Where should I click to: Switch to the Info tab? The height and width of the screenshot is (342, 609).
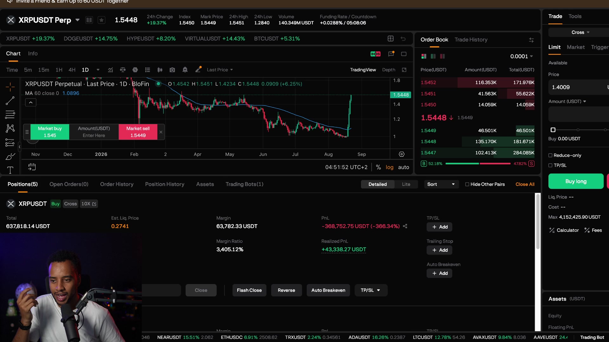click(33, 54)
